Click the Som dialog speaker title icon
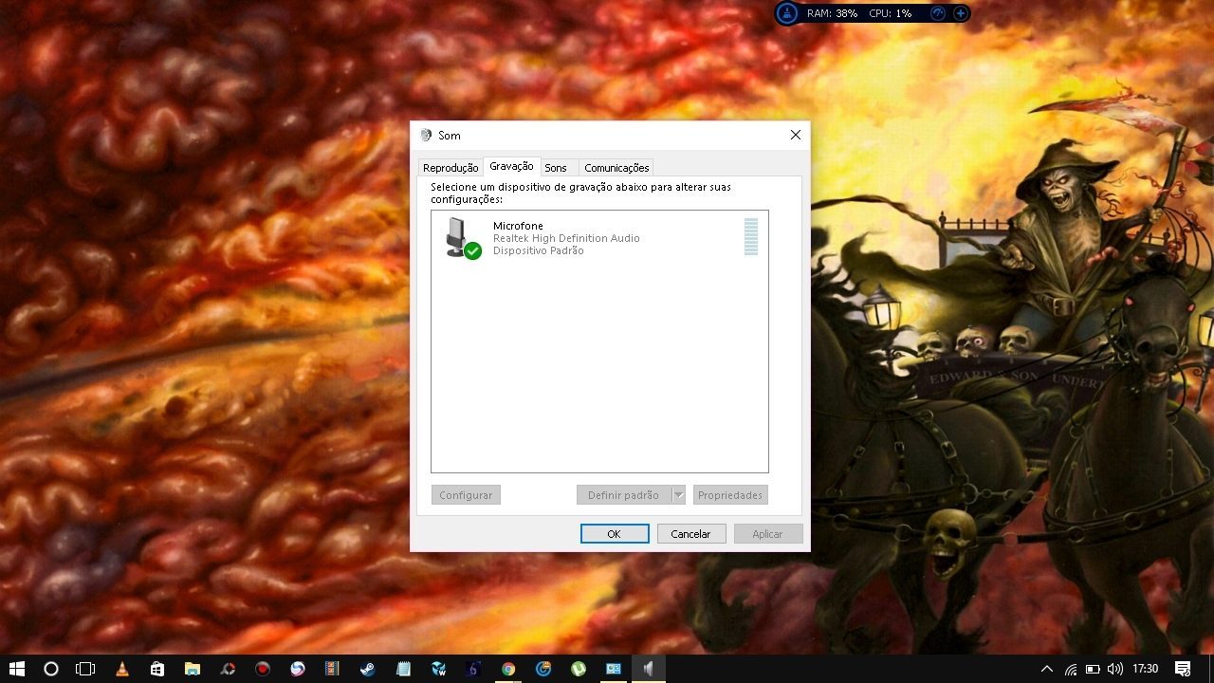The width and height of the screenshot is (1214, 683). 426,136
